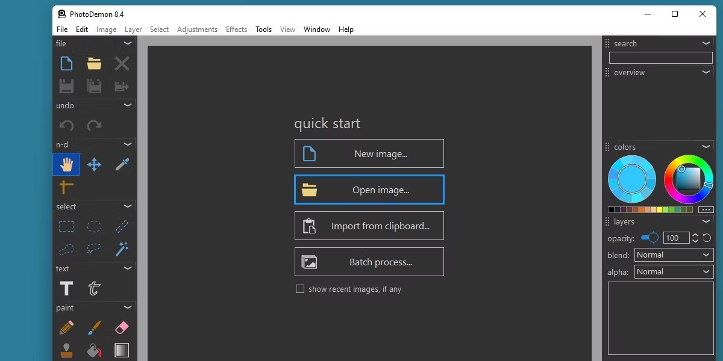Select the Polygon selection tool
Screen dimensions: 723x361
tap(66, 249)
